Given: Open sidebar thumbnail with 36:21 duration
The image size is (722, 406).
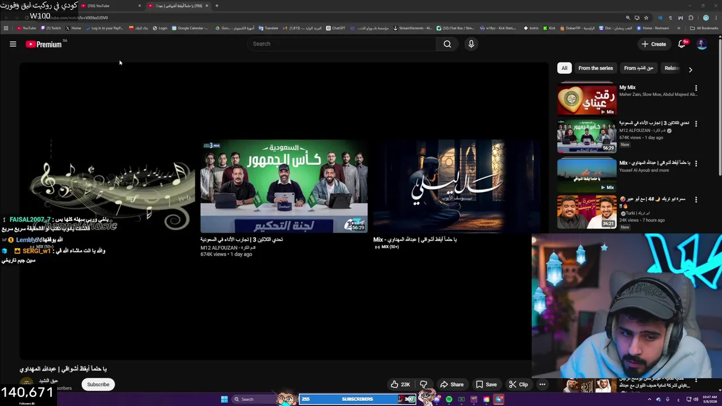Looking at the screenshot, I should [x=587, y=211].
